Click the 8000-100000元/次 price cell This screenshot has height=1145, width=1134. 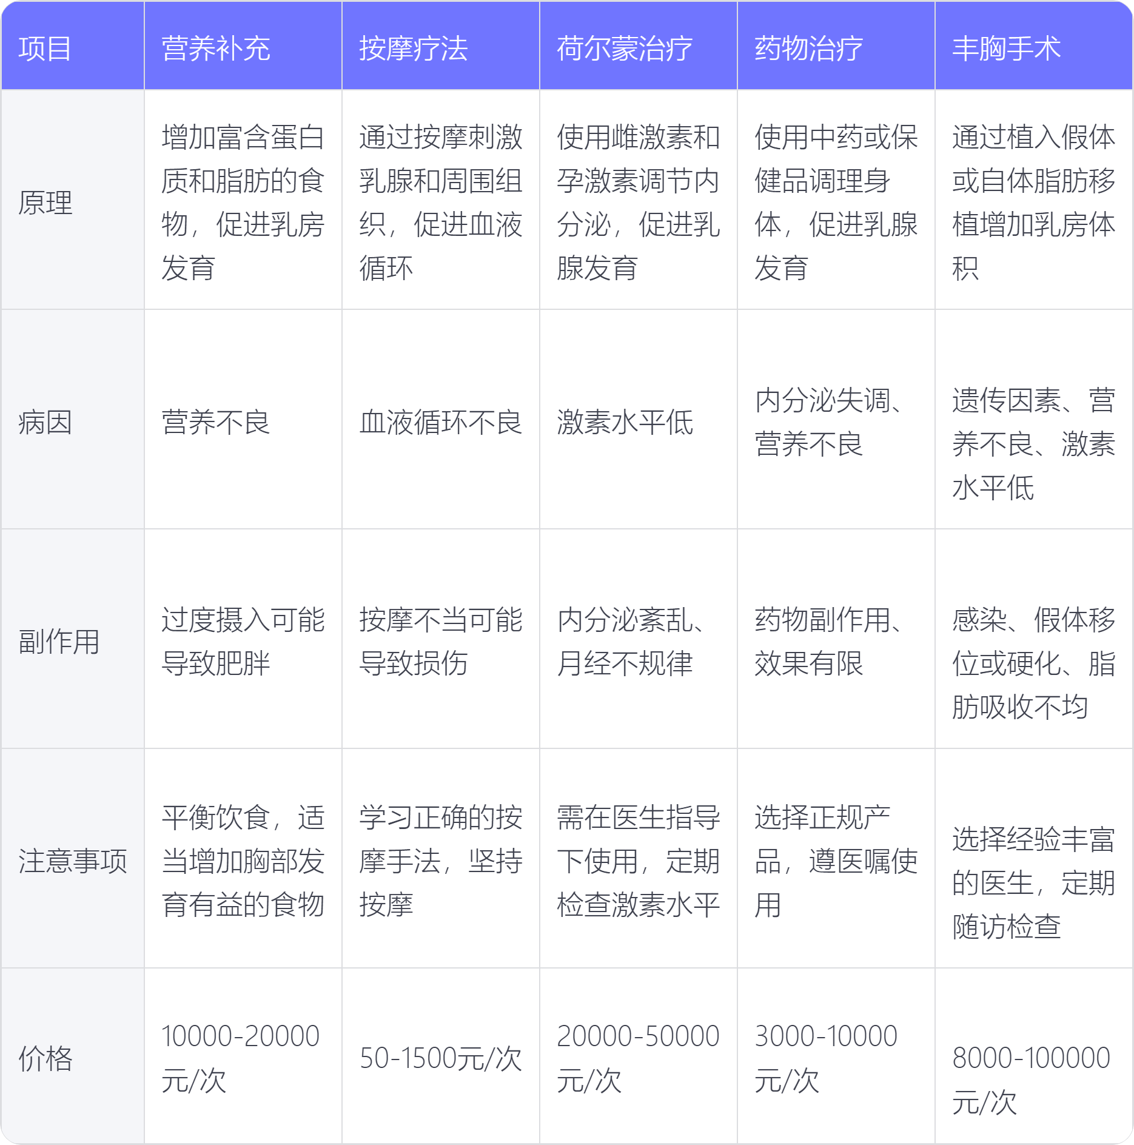tap(1032, 1080)
